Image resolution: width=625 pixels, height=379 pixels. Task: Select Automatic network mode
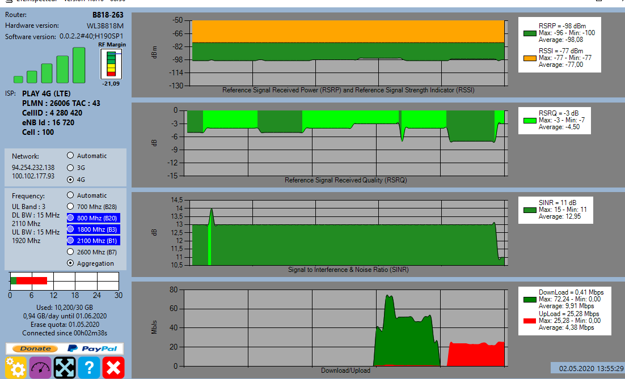click(x=70, y=155)
